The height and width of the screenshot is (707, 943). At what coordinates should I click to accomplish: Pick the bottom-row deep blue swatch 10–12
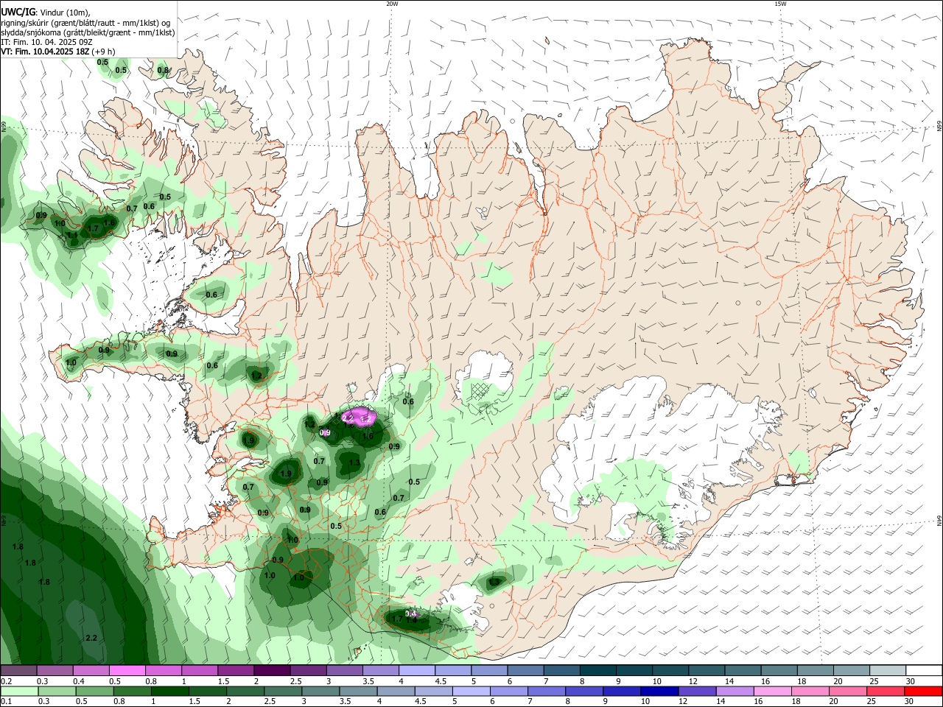point(660,691)
